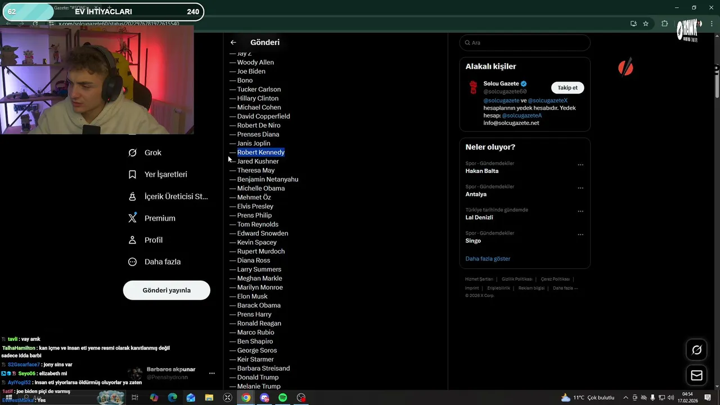Open the Mail app from the taskbar
Image resolution: width=720 pixels, height=405 pixels.
[191, 398]
